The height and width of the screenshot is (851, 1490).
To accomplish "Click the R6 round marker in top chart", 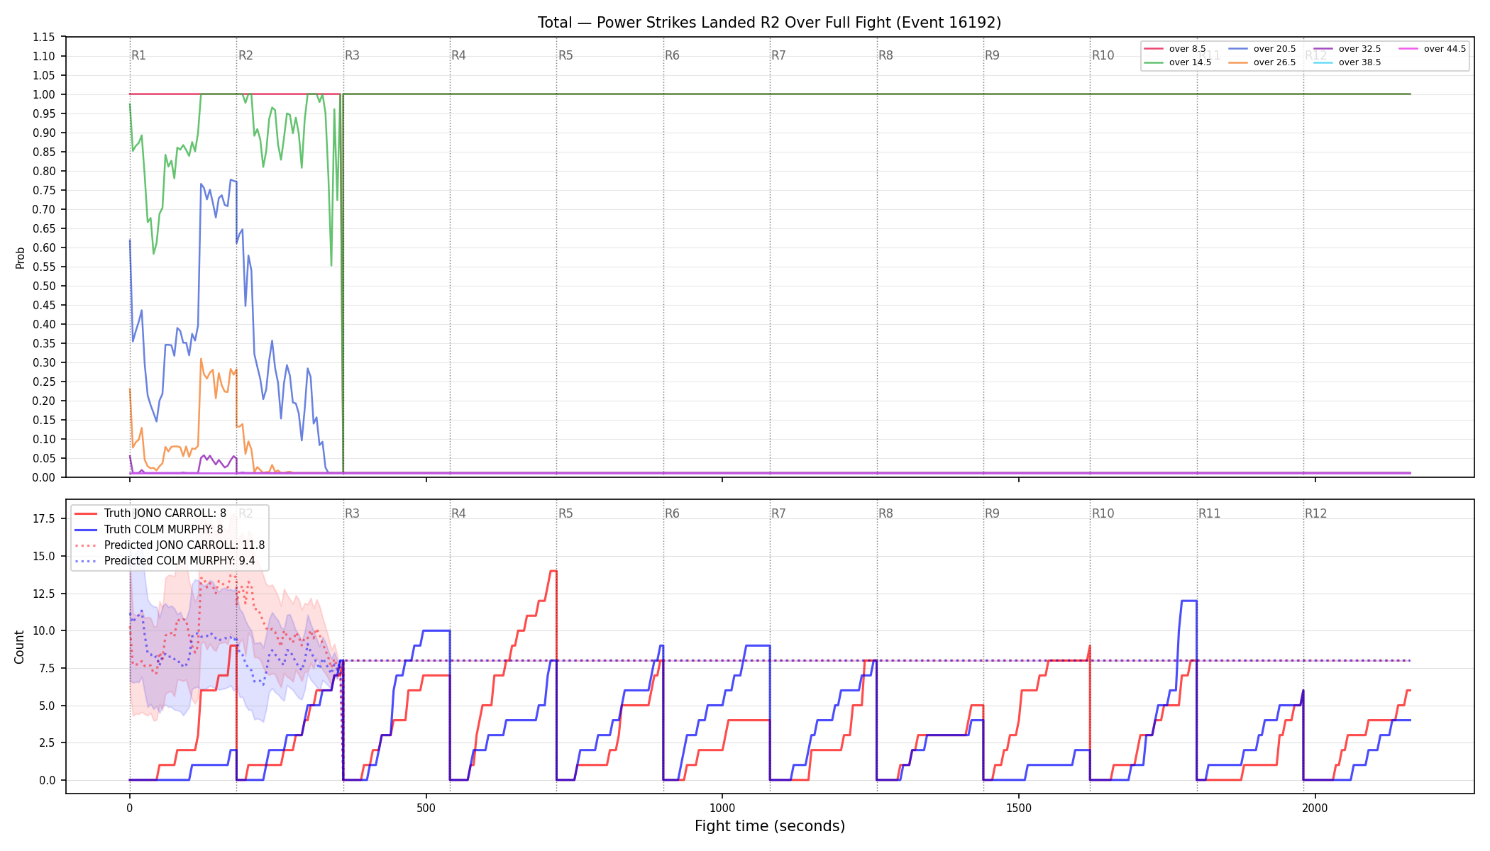I will [x=672, y=55].
